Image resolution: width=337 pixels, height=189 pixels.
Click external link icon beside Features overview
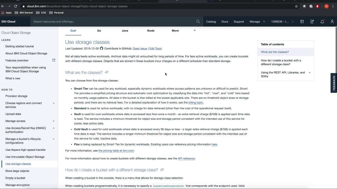tap(54, 60)
